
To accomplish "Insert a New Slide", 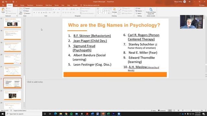I will pyautogui.click(x=21, y=11).
